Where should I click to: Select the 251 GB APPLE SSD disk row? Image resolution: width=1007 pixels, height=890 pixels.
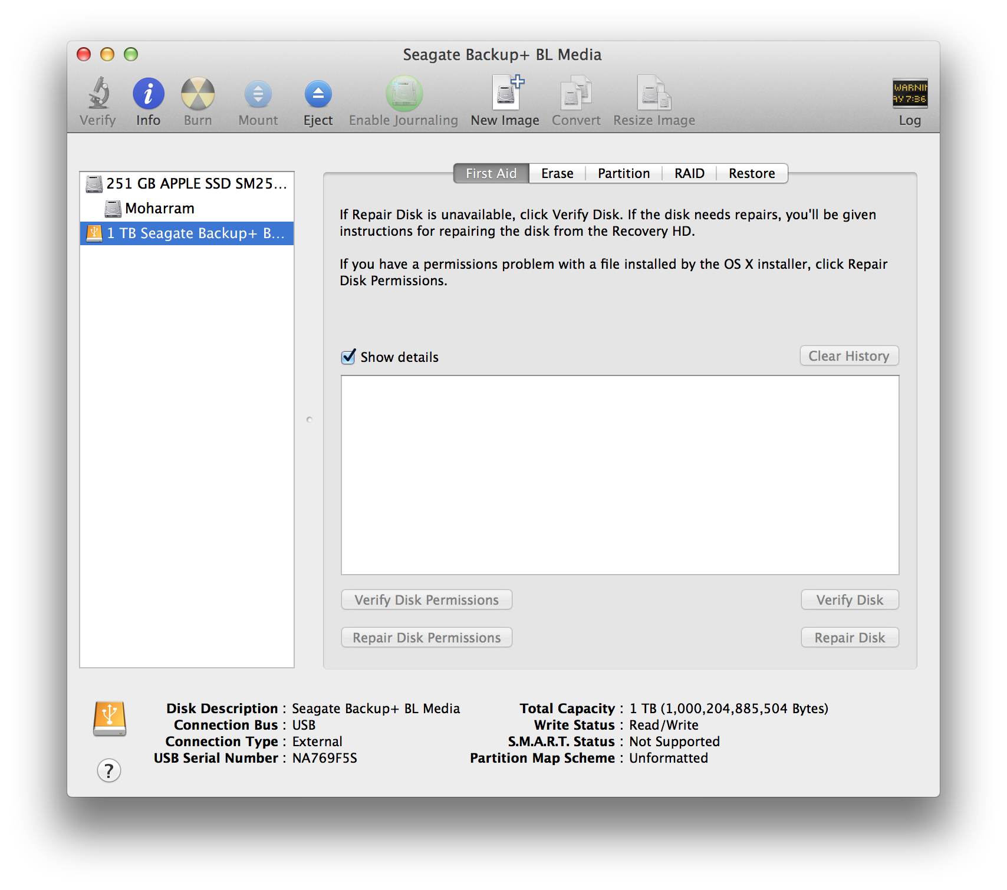[x=187, y=184]
